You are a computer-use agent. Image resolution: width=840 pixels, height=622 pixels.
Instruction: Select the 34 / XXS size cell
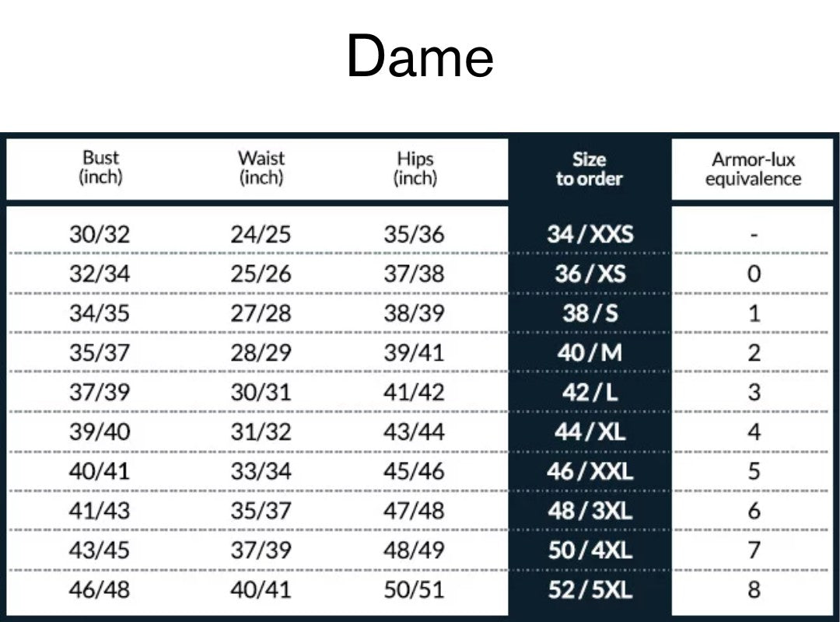tap(590, 234)
